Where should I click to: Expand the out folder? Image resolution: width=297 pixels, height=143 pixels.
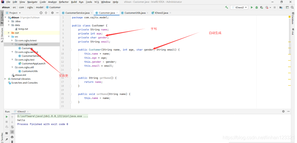(x=9, y=33)
